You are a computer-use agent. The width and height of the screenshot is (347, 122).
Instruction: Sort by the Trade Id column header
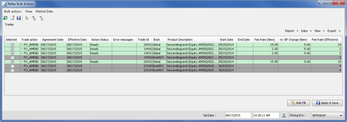pyautogui.click(x=143, y=40)
